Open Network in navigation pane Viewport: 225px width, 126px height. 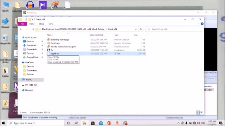29,90
